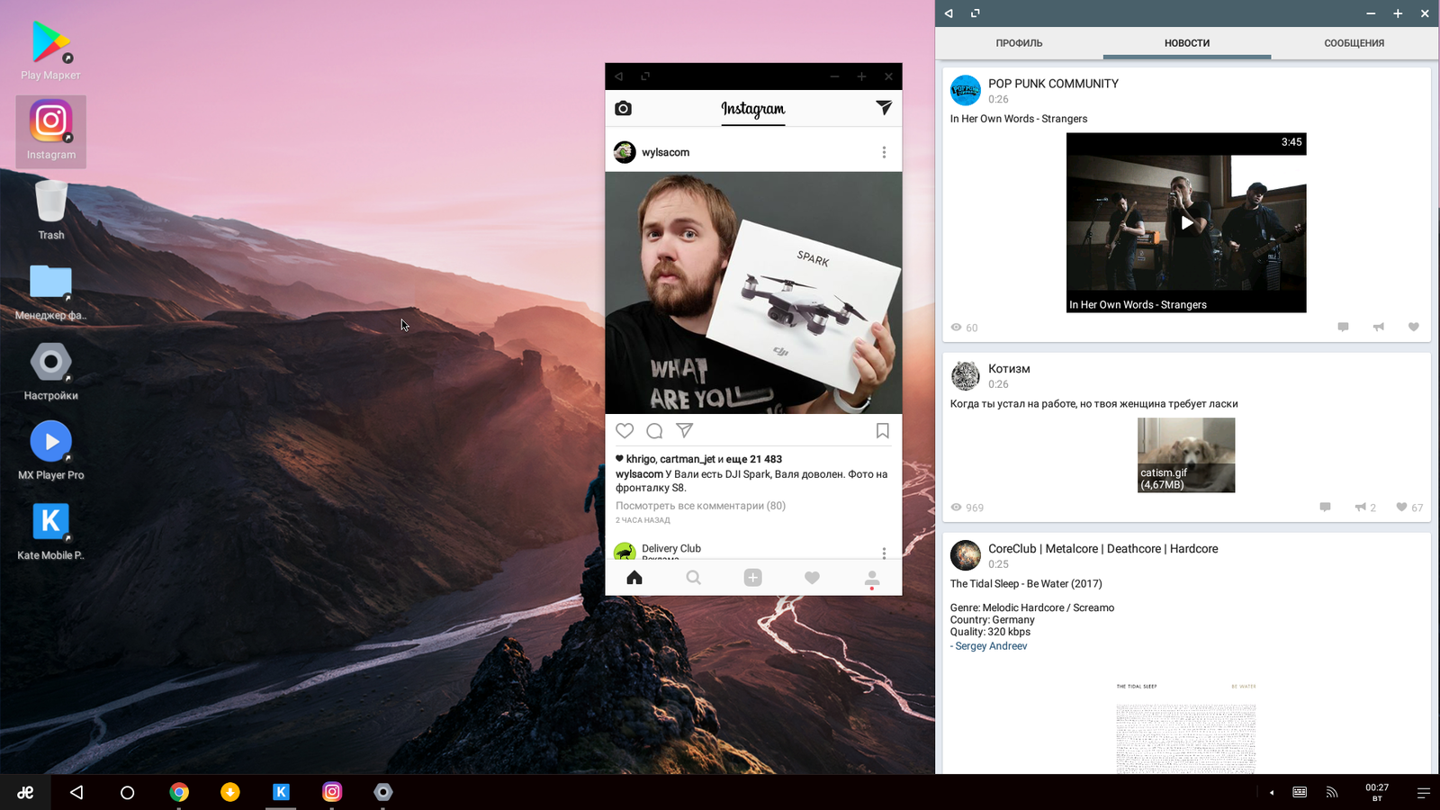The width and height of the screenshot is (1440, 810).
Task: Switch to СООБЩЕНИЯ tab in Kate Mobile
Action: click(1354, 43)
